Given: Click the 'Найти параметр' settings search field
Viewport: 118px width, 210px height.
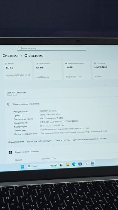Looking at the screenshot, I should [x=52, y=48].
